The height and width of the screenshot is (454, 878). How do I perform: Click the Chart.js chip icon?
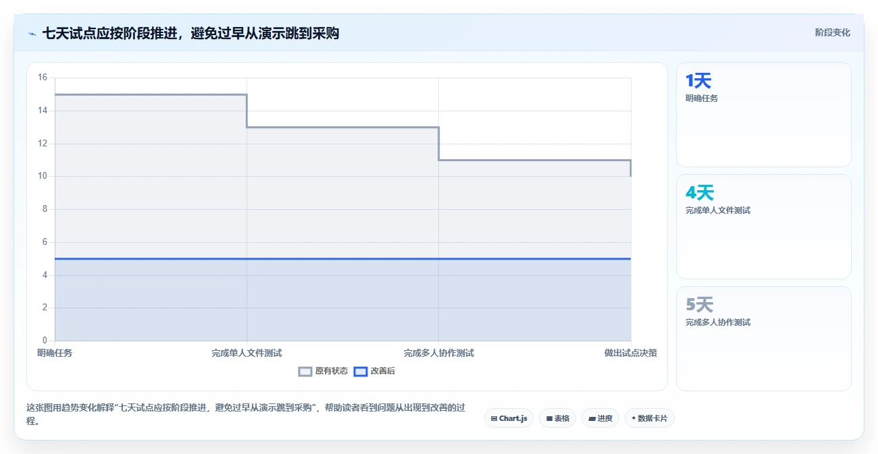(494, 419)
